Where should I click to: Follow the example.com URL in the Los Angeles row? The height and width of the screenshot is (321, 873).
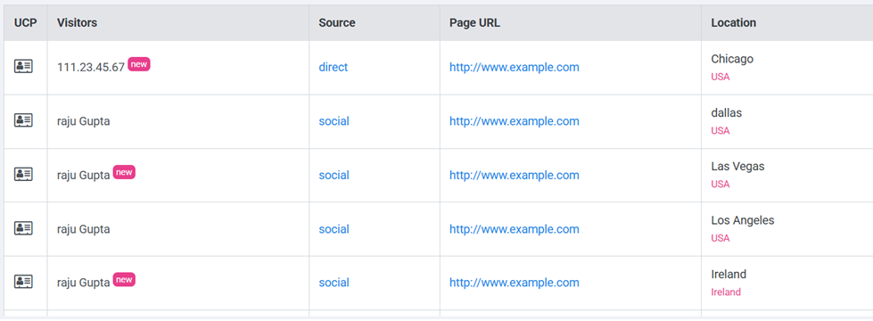click(515, 229)
